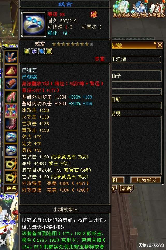Screen dimensions: 166x250
Task: Click the first yellow gem socket
Action: [26, 51]
